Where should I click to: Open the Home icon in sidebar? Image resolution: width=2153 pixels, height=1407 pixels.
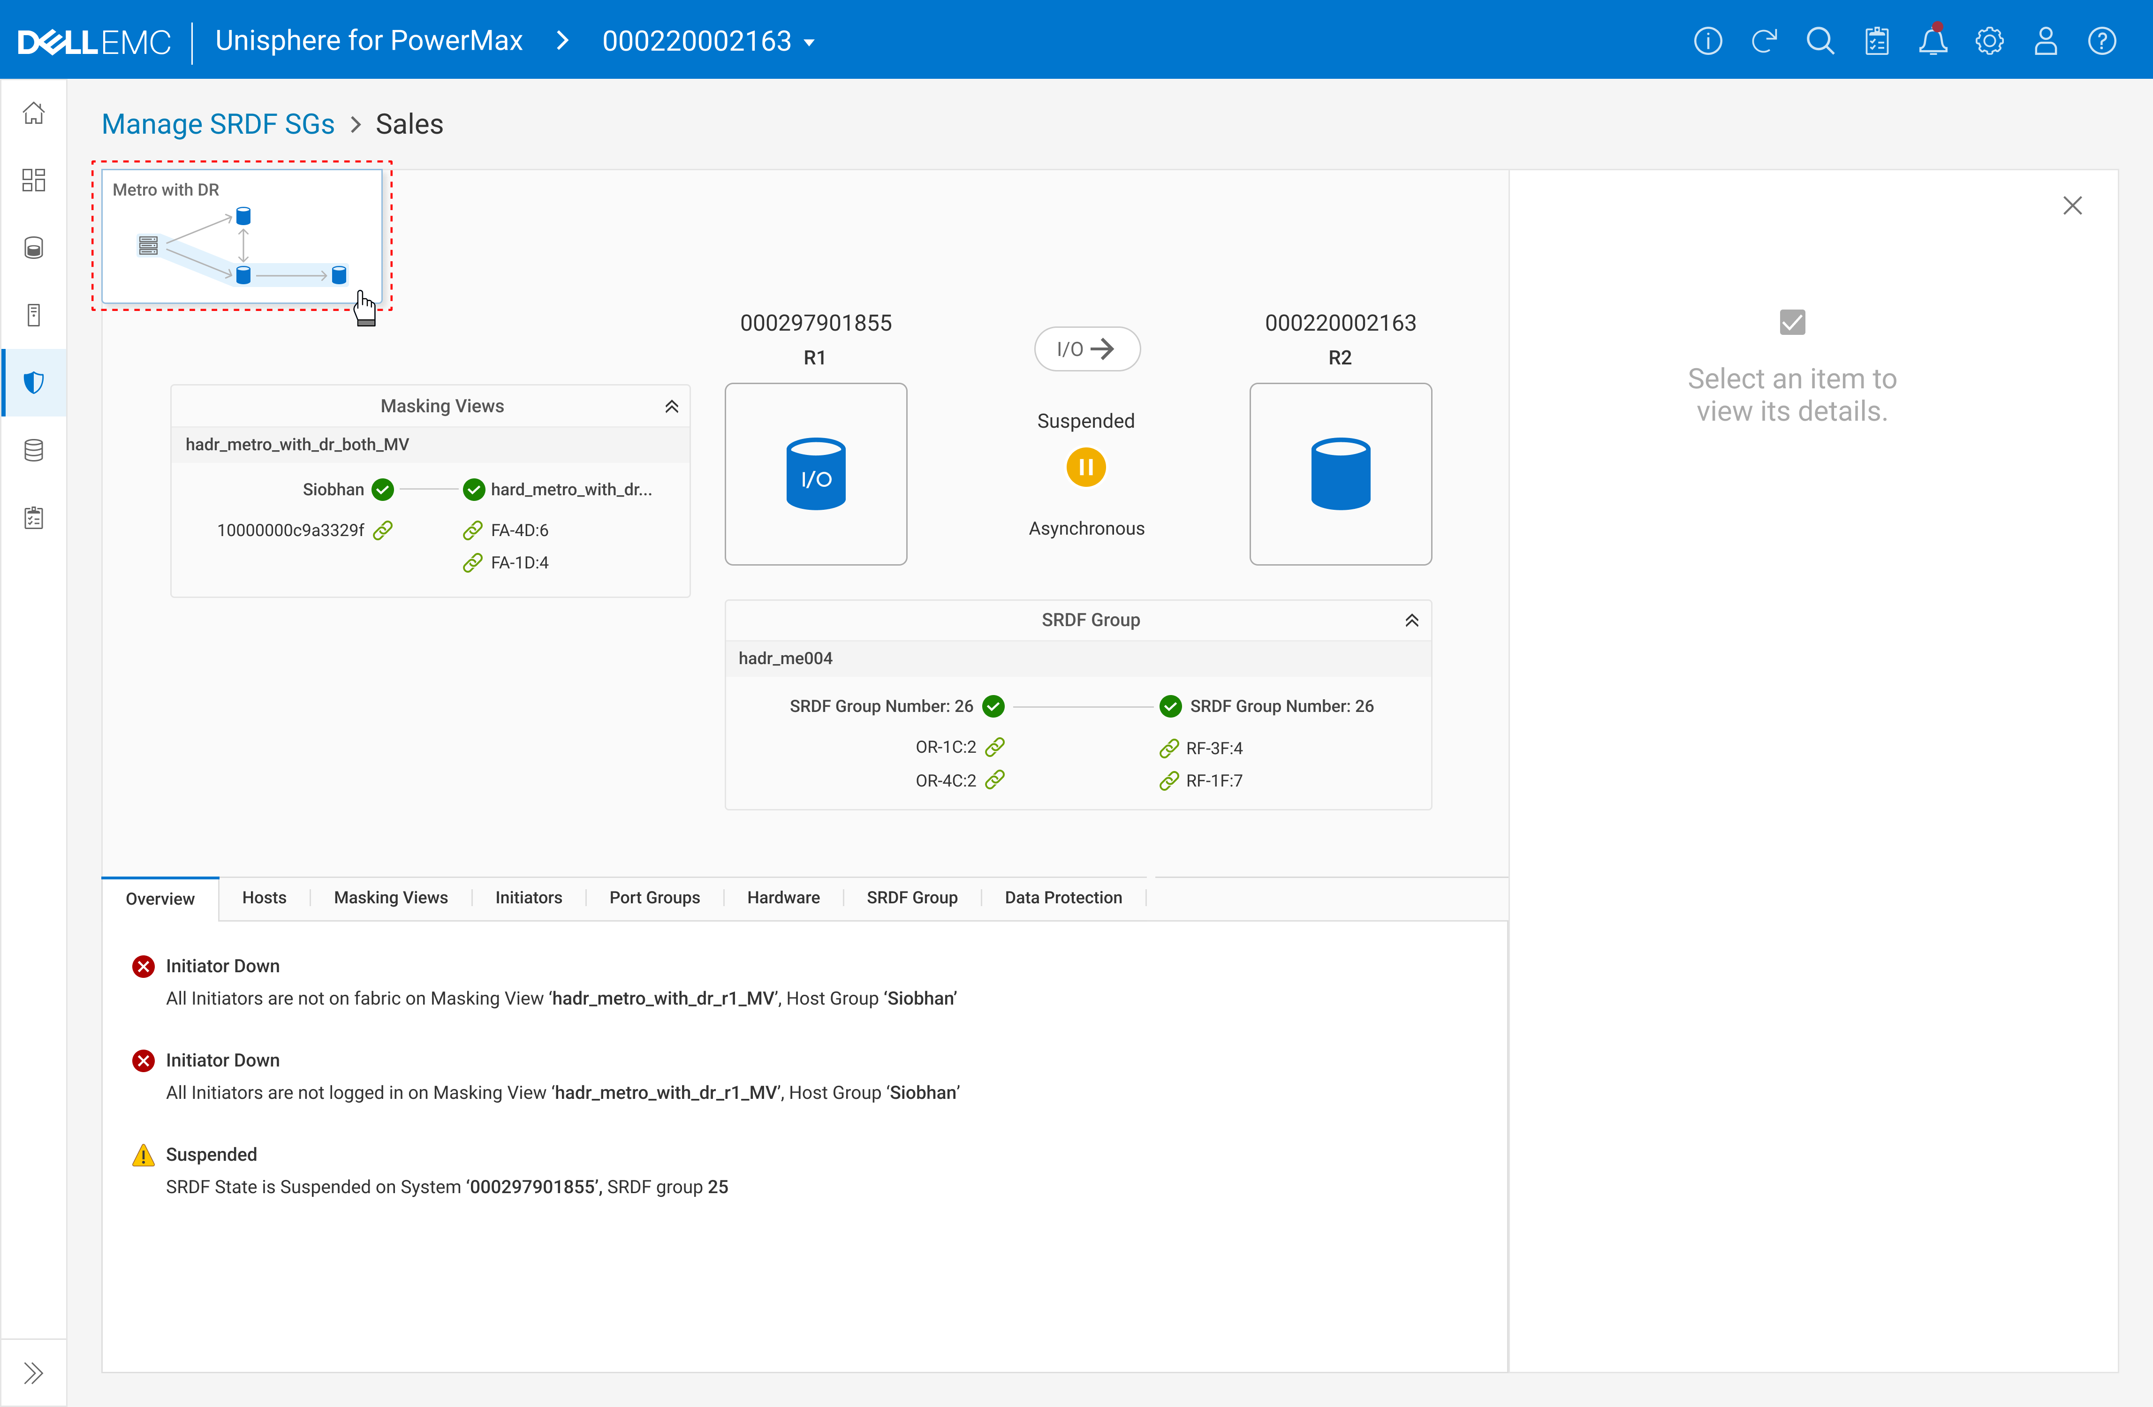point(33,113)
